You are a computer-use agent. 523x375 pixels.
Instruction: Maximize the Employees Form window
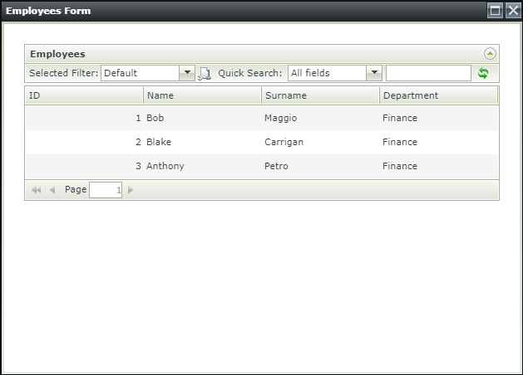point(496,11)
